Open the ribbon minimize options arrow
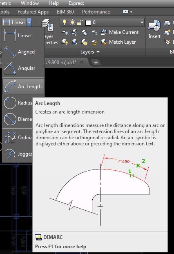Viewport: 174px width, 254px height. tap(131, 12)
